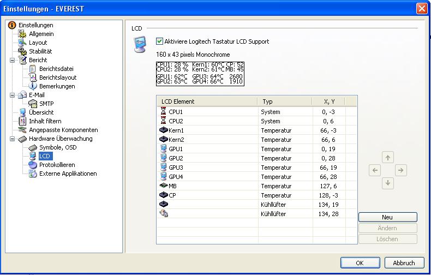Screen dimensions: 431x275
Task: Click the move right arrow button
Action: pos(401,170)
